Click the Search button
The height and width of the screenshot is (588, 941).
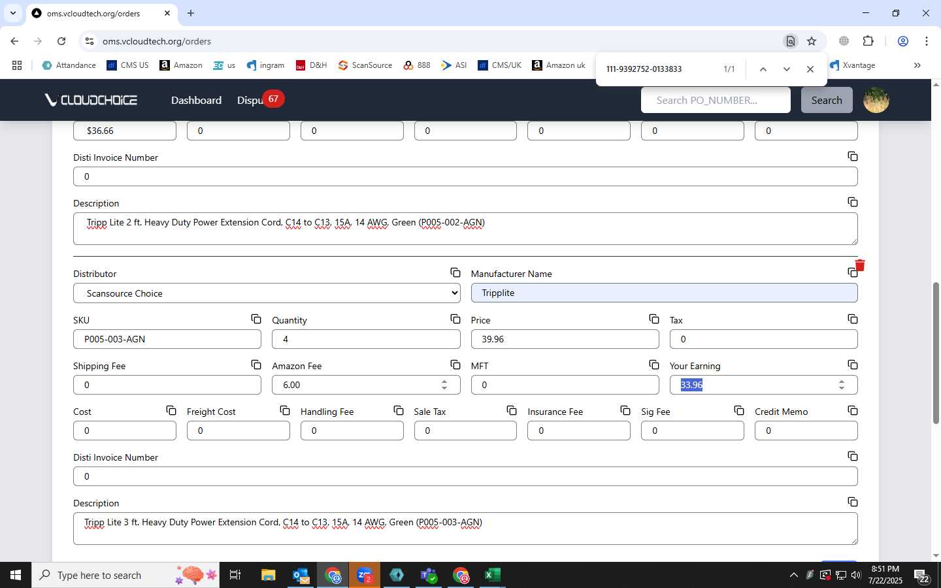click(x=827, y=100)
